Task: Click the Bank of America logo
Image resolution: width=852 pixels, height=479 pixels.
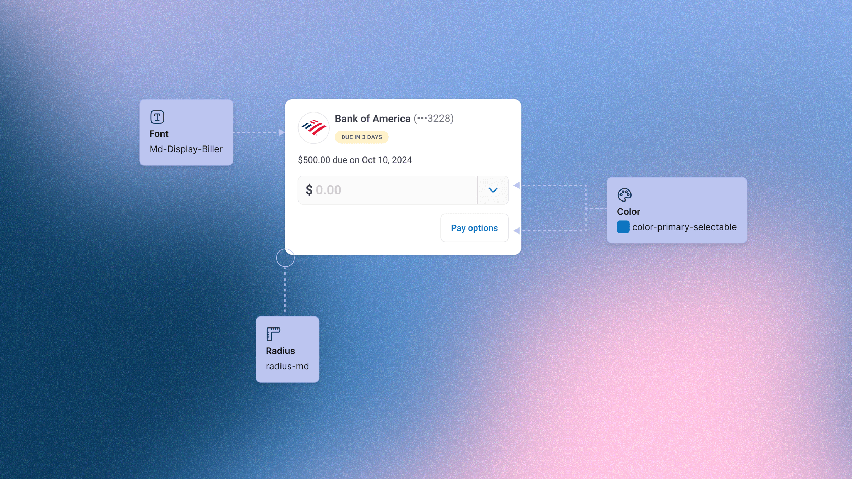Action: (x=314, y=128)
